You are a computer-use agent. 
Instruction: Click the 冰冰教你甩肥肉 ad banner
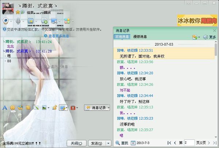197,20
